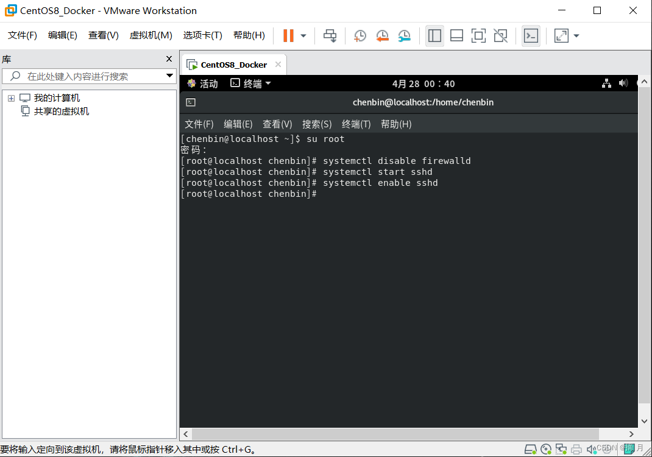652x457 pixels.
Task: Click the 'systemctl start sshd' command line
Action: pyautogui.click(x=378, y=172)
